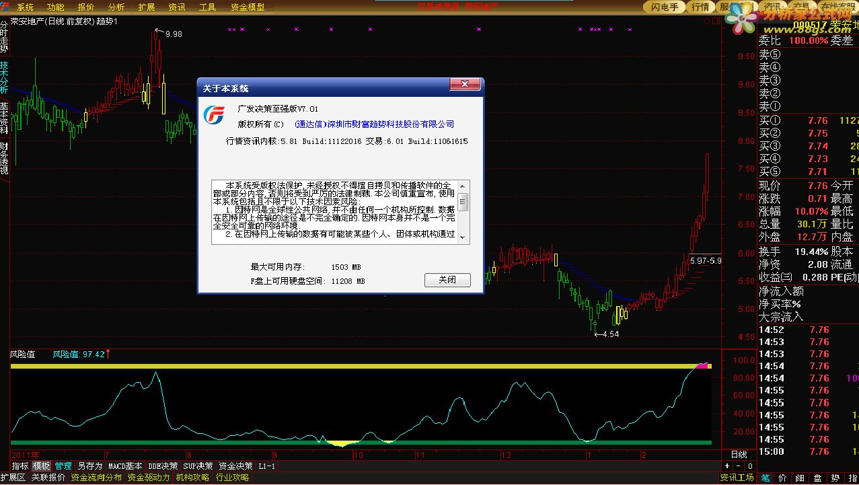Image resolution: width=859 pixels, height=485 pixels.
Task: Click the 涨幅 10.07% value
Action: (812, 211)
